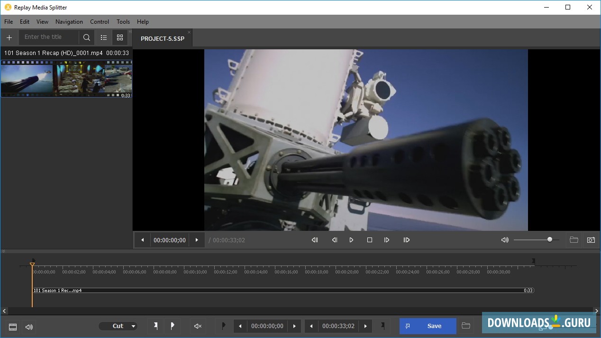Click the set end marker flag icon

coord(382,326)
